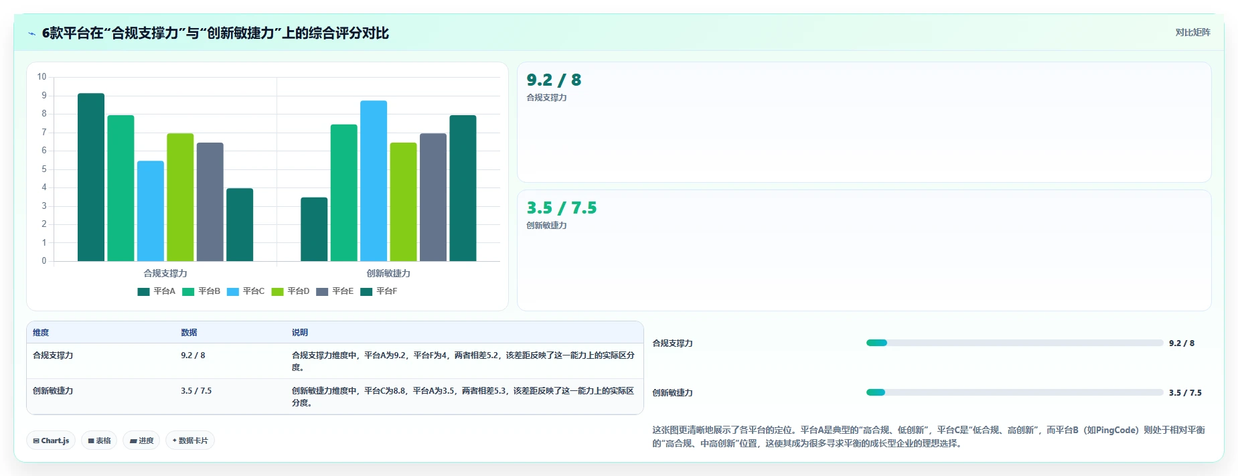Click the 创新敏捷力 progress bar

[1014, 392]
